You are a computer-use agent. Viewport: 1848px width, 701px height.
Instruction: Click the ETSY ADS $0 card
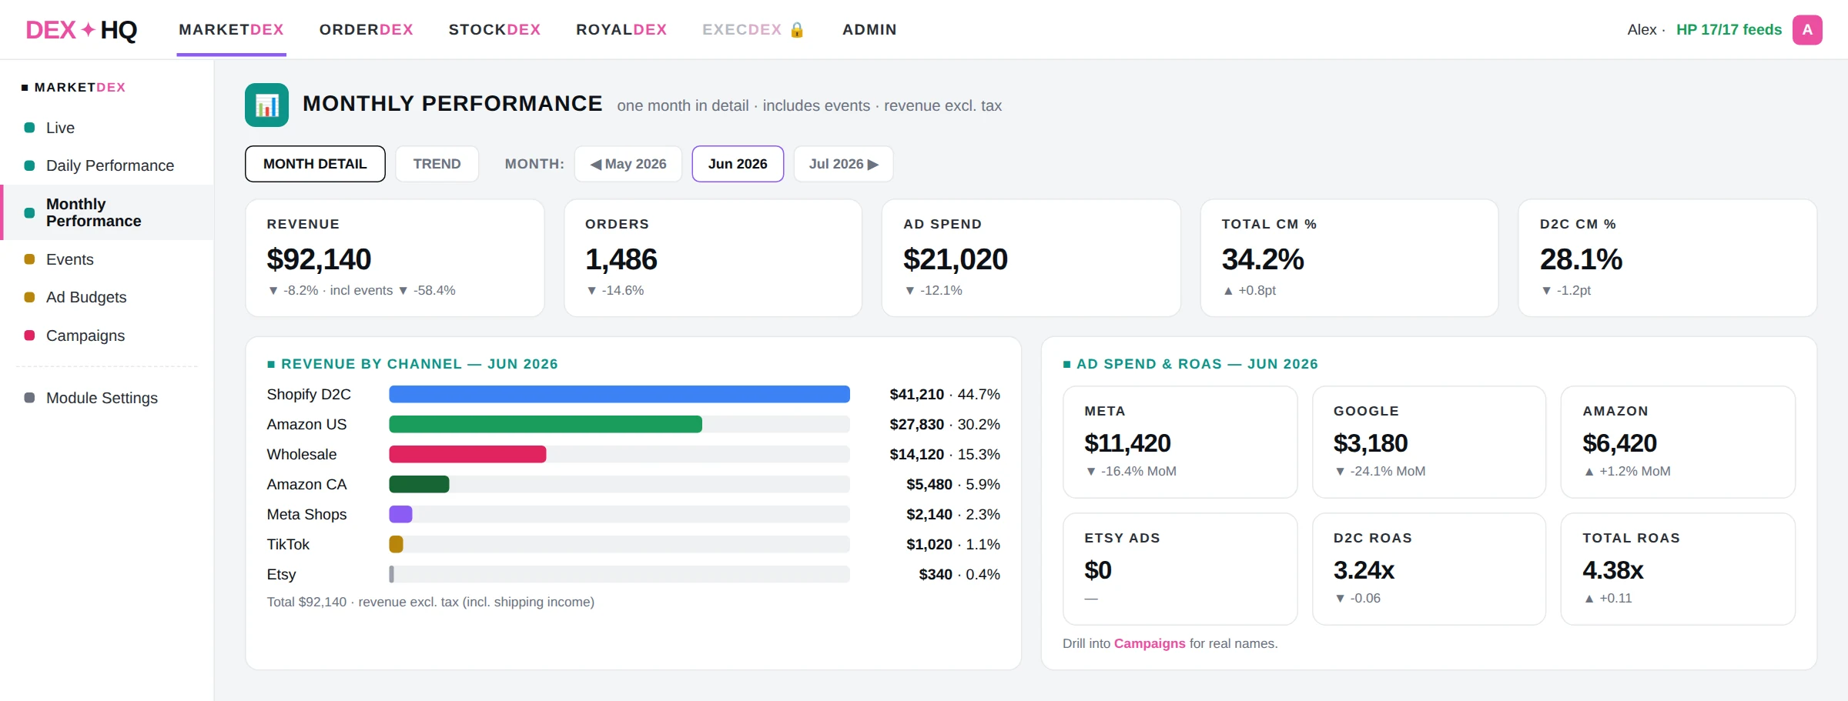[x=1180, y=569]
